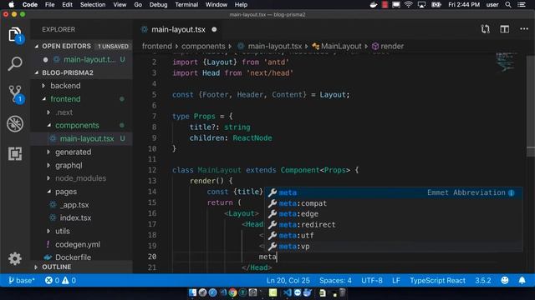The width and height of the screenshot is (535, 300).
Task: Expand the graphql folder
Action: [48, 165]
